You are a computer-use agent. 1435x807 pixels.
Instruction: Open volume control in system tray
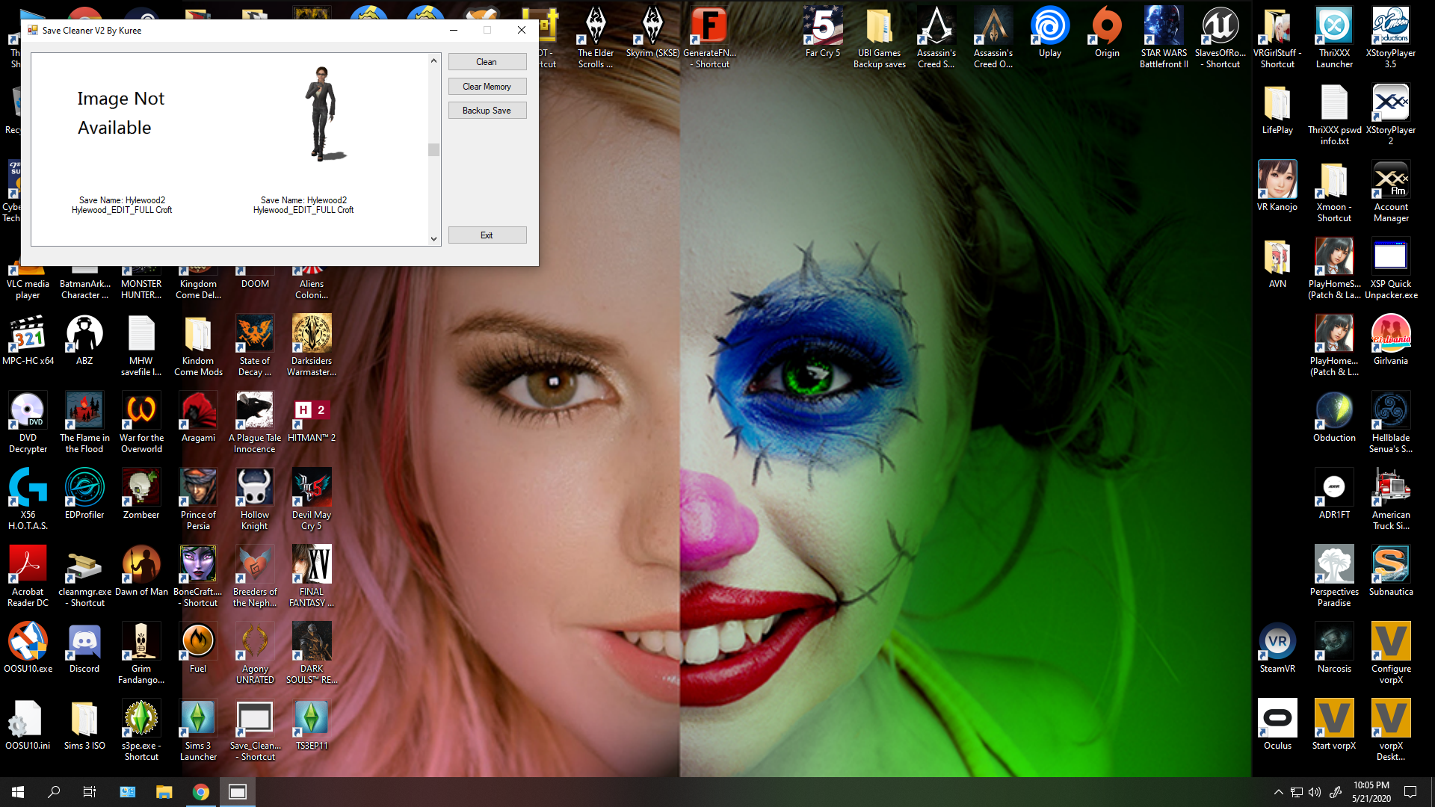pos(1315,792)
